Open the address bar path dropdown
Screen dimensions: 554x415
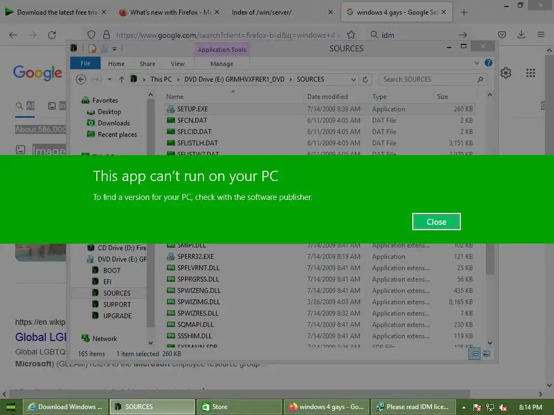click(x=353, y=79)
